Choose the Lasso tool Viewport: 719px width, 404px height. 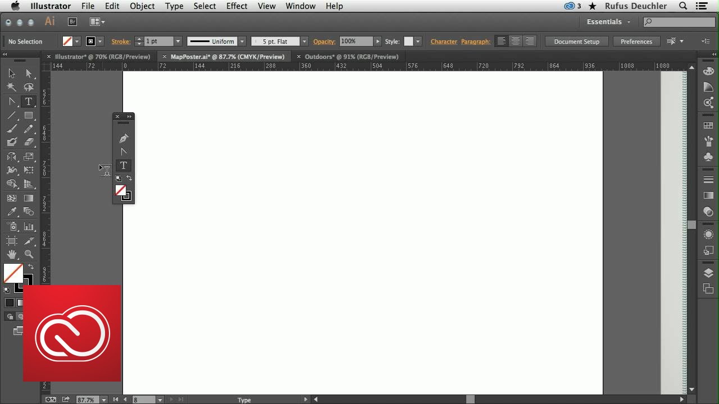pyautogui.click(x=29, y=87)
